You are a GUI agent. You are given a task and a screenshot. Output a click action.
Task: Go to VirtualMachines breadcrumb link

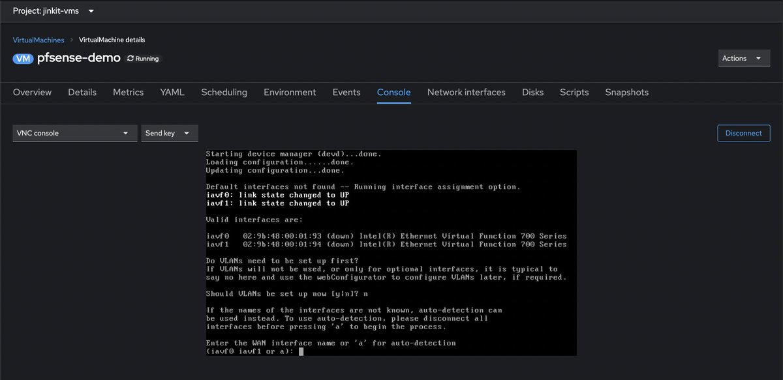pos(38,40)
